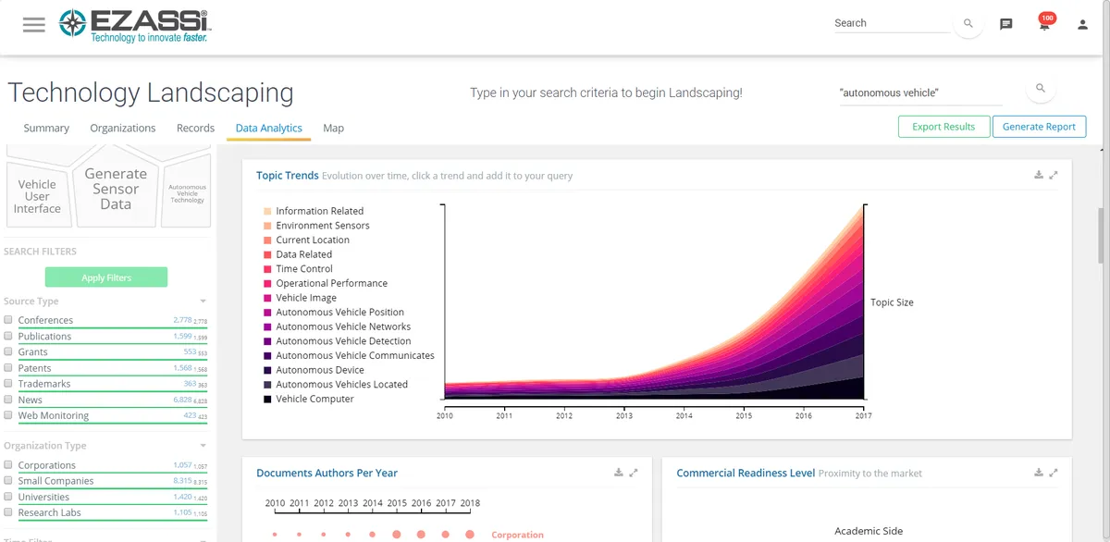
Task: Tick the Conferences checkbox
Action: [8, 320]
